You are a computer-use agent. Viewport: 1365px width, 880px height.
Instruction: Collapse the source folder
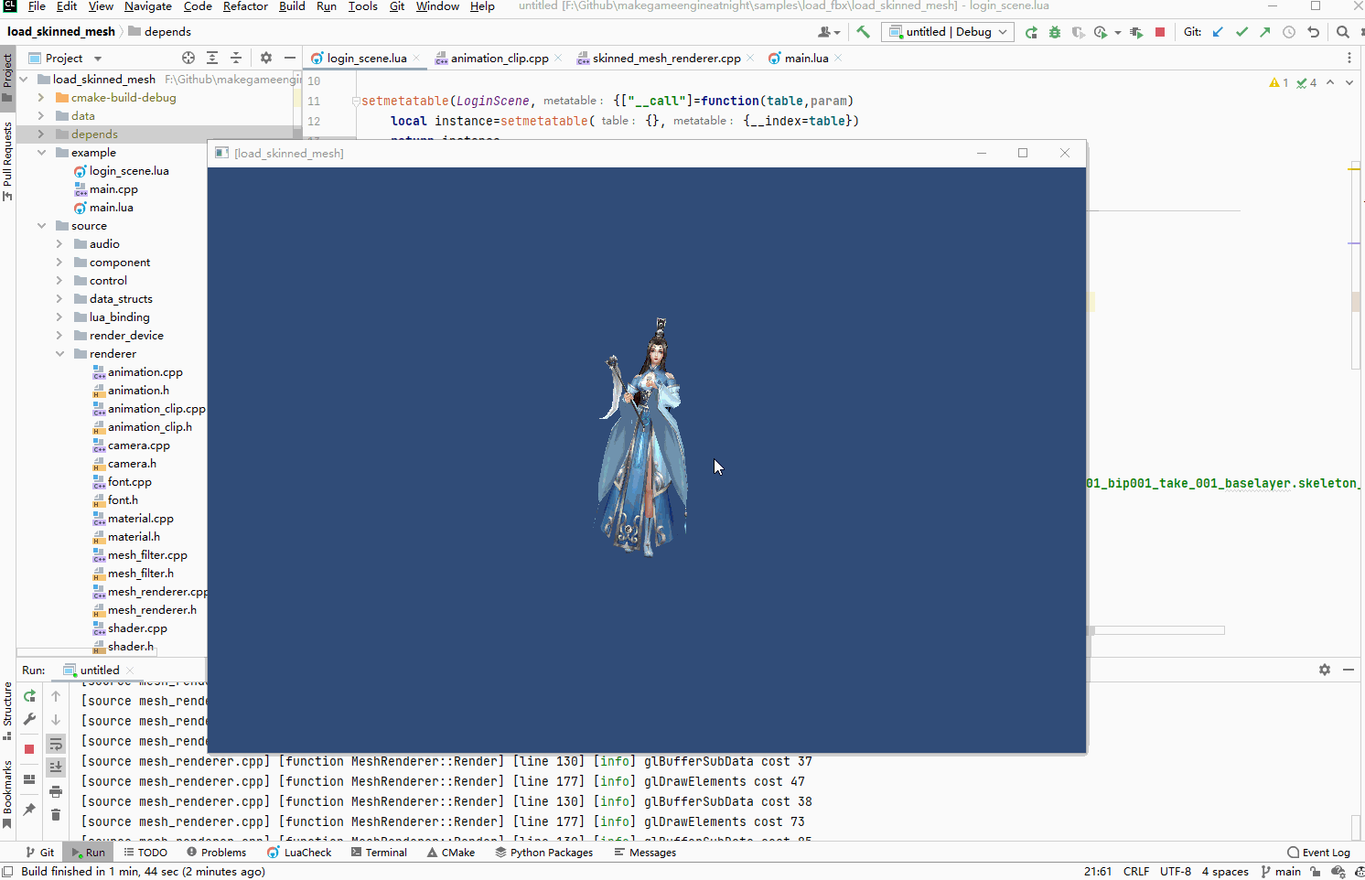tap(41, 226)
